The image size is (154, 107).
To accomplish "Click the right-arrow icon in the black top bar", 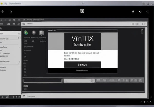I will tap(3, 12).
